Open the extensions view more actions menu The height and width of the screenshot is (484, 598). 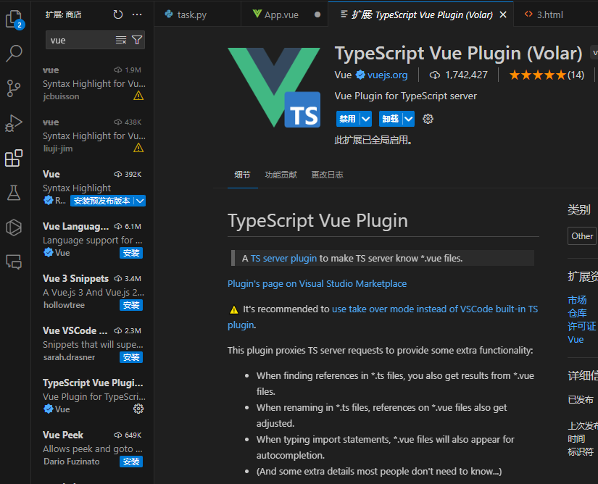point(137,14)
